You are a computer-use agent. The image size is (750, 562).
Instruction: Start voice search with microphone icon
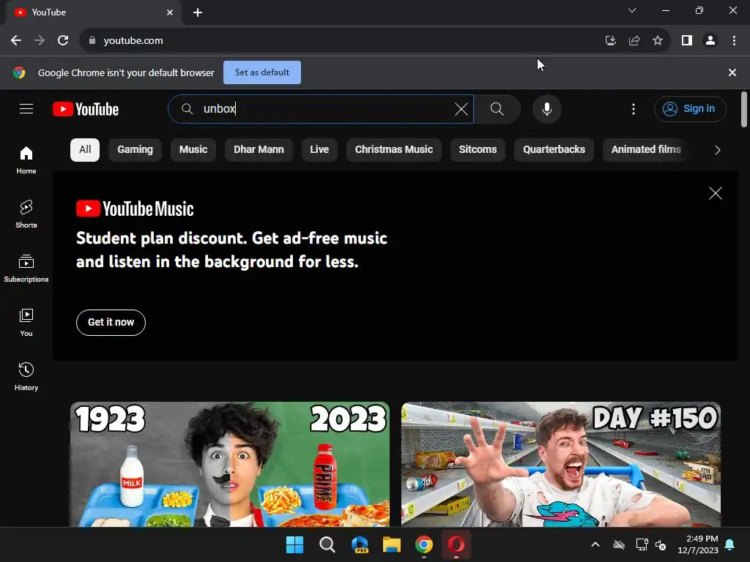[x=546, y=109]
